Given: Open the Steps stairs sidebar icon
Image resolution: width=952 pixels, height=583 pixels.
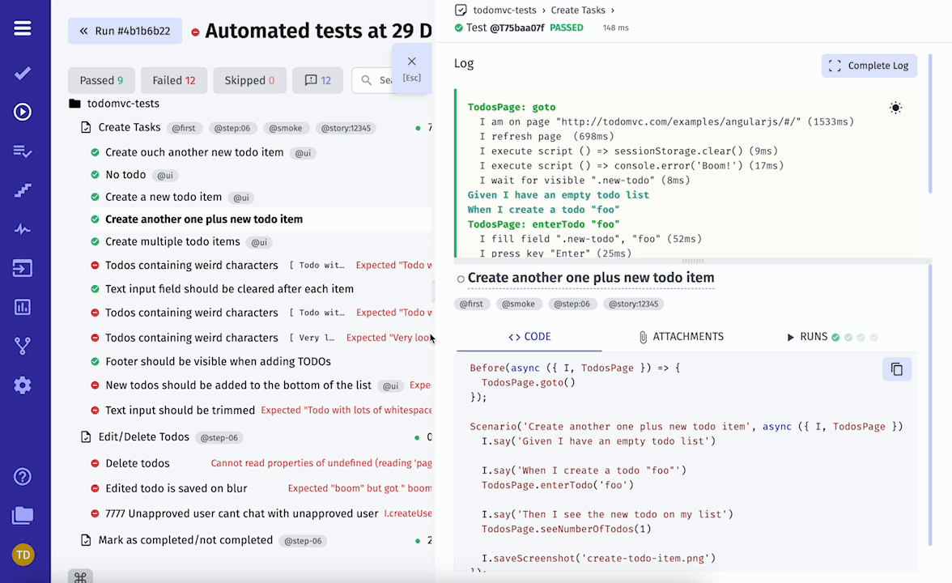Looking at the screenshot, I should [23, 190].
